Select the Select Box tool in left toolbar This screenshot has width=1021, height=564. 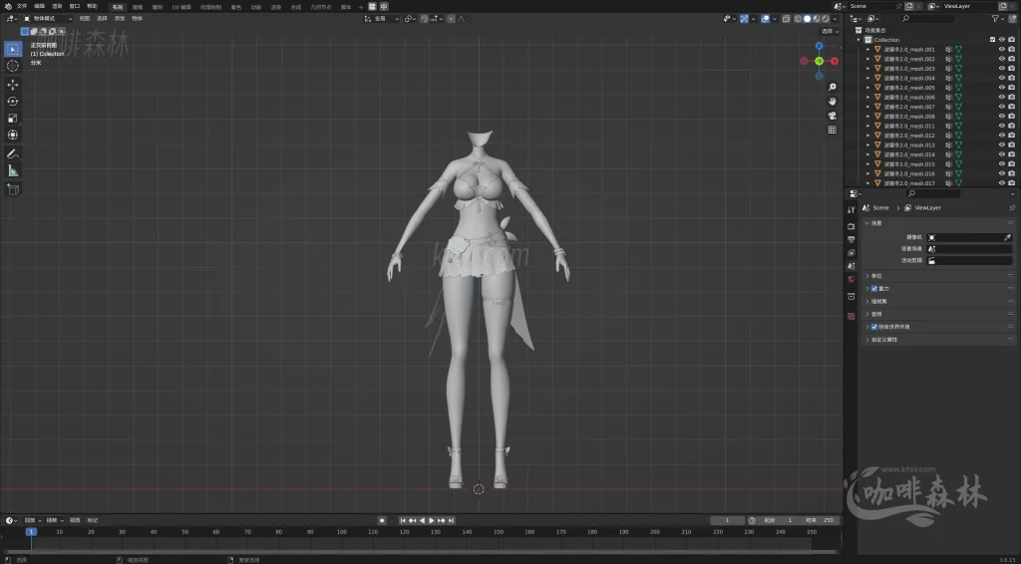click(x=13, y=50)
